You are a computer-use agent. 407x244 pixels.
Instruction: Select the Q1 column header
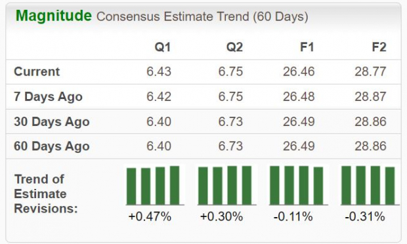pos(163,47)
